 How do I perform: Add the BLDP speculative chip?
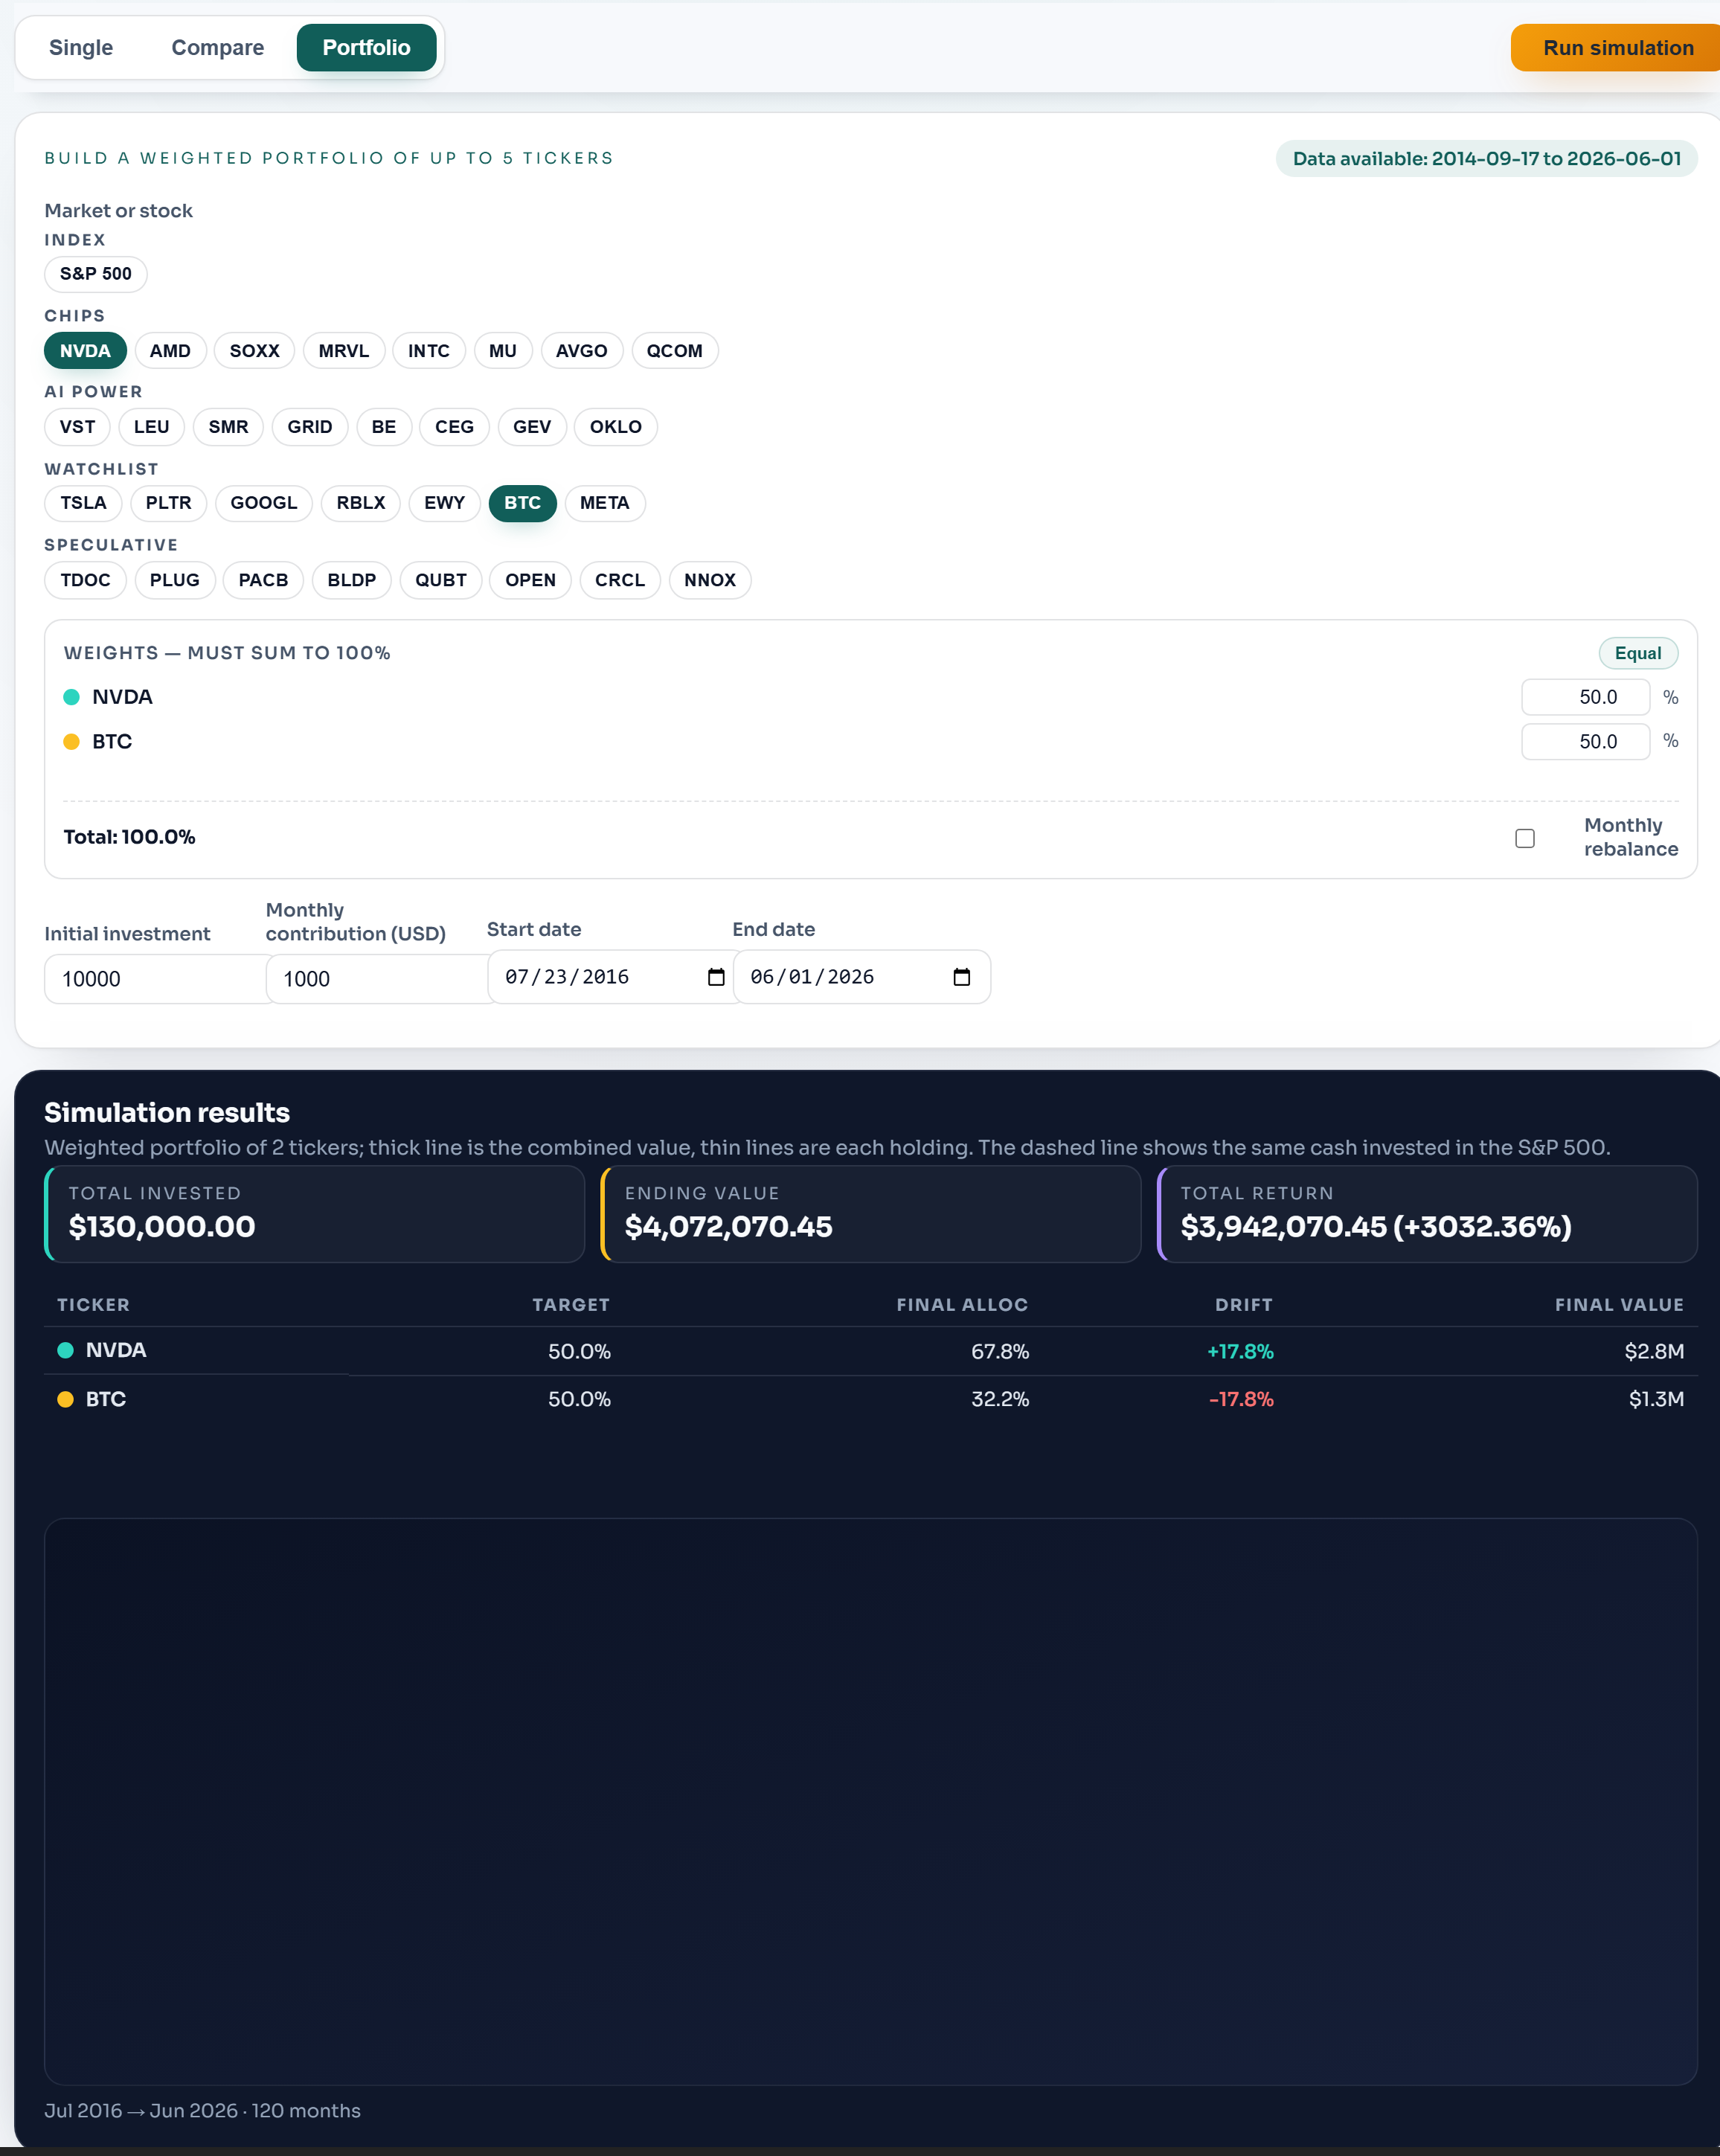coord(352,580)
